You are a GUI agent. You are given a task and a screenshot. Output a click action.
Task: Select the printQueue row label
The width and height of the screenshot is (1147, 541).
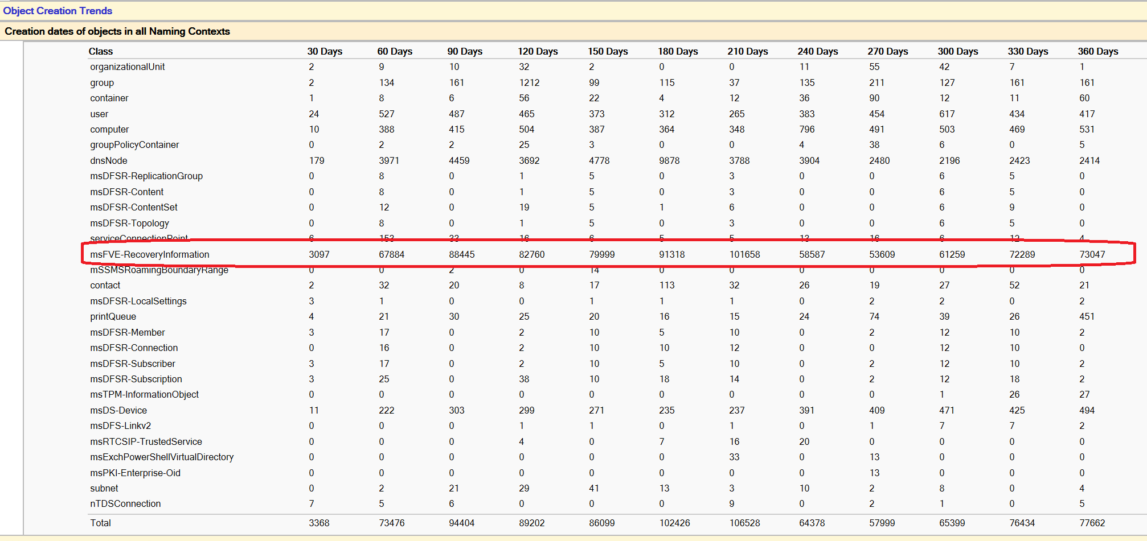(x=113, y=316)
